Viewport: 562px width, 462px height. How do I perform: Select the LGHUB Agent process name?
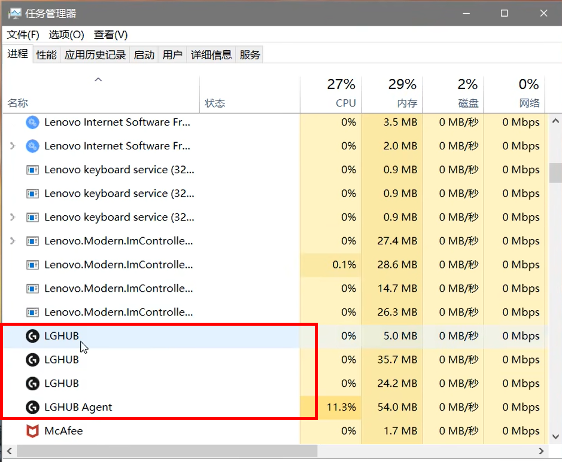78,407
